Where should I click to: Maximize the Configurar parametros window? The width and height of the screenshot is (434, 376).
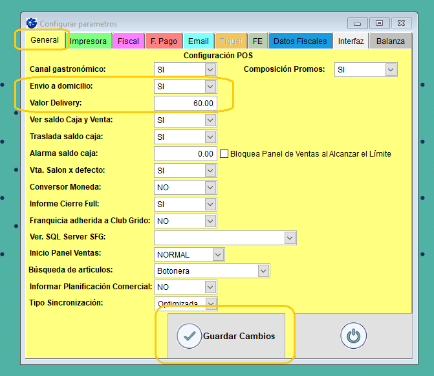379,23
